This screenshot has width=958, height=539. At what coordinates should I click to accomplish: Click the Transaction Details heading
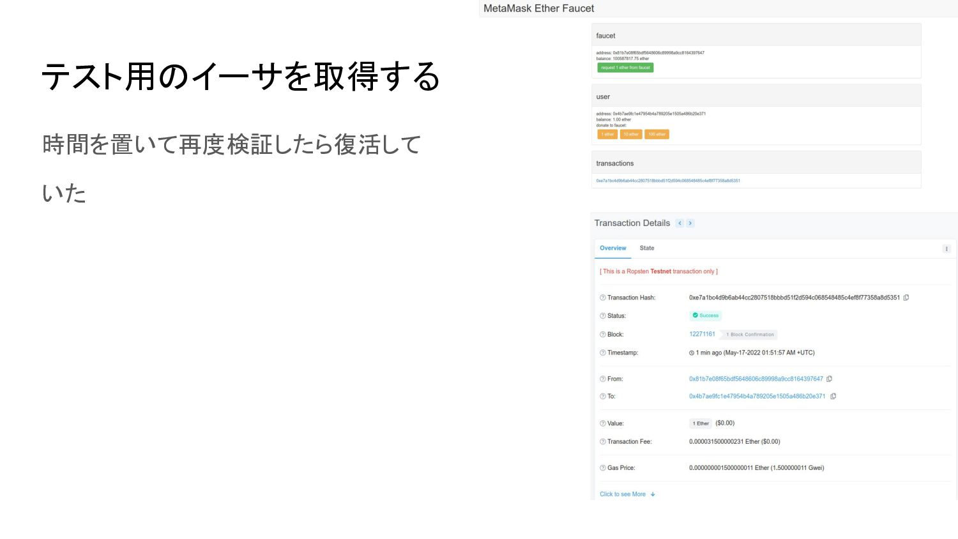pos(632,223)
